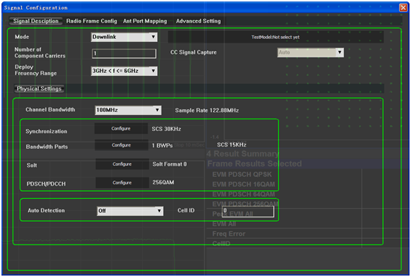Viewport: 411px width, 277px height.
Task: Click the Solt Format 0 text
Action: click(170, 164)
